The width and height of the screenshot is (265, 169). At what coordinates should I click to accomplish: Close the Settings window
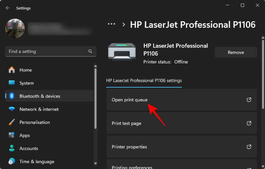click(x=257, y=5)
